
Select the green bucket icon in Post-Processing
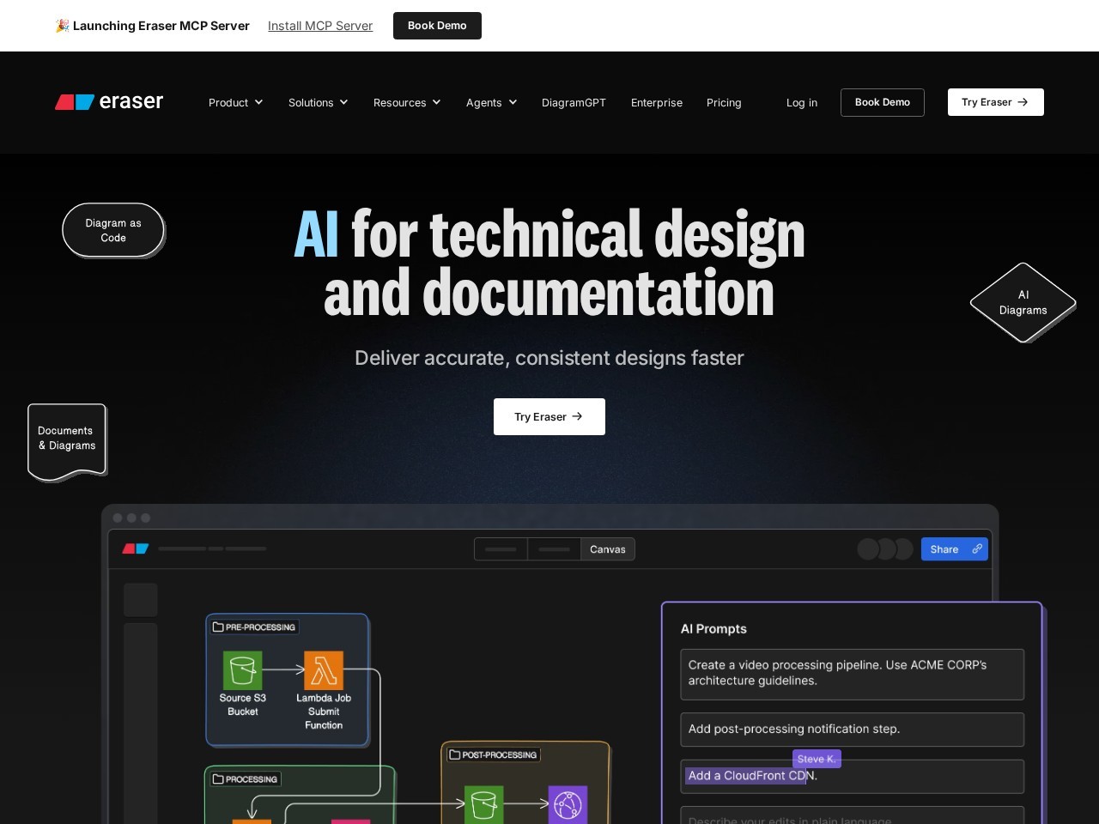pos(483,804)
